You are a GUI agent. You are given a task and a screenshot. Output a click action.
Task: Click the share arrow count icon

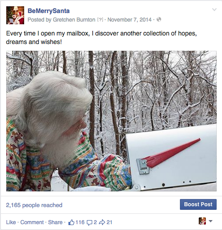[x=102, y=222]
